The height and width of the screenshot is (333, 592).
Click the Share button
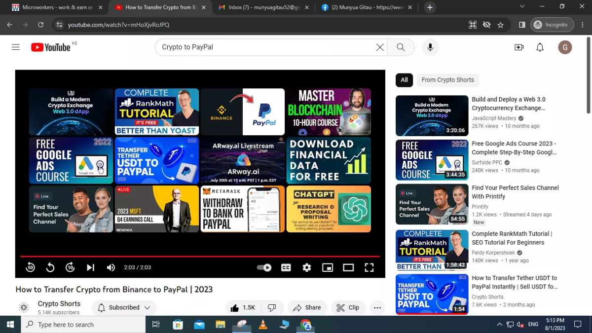coord(307,307)
